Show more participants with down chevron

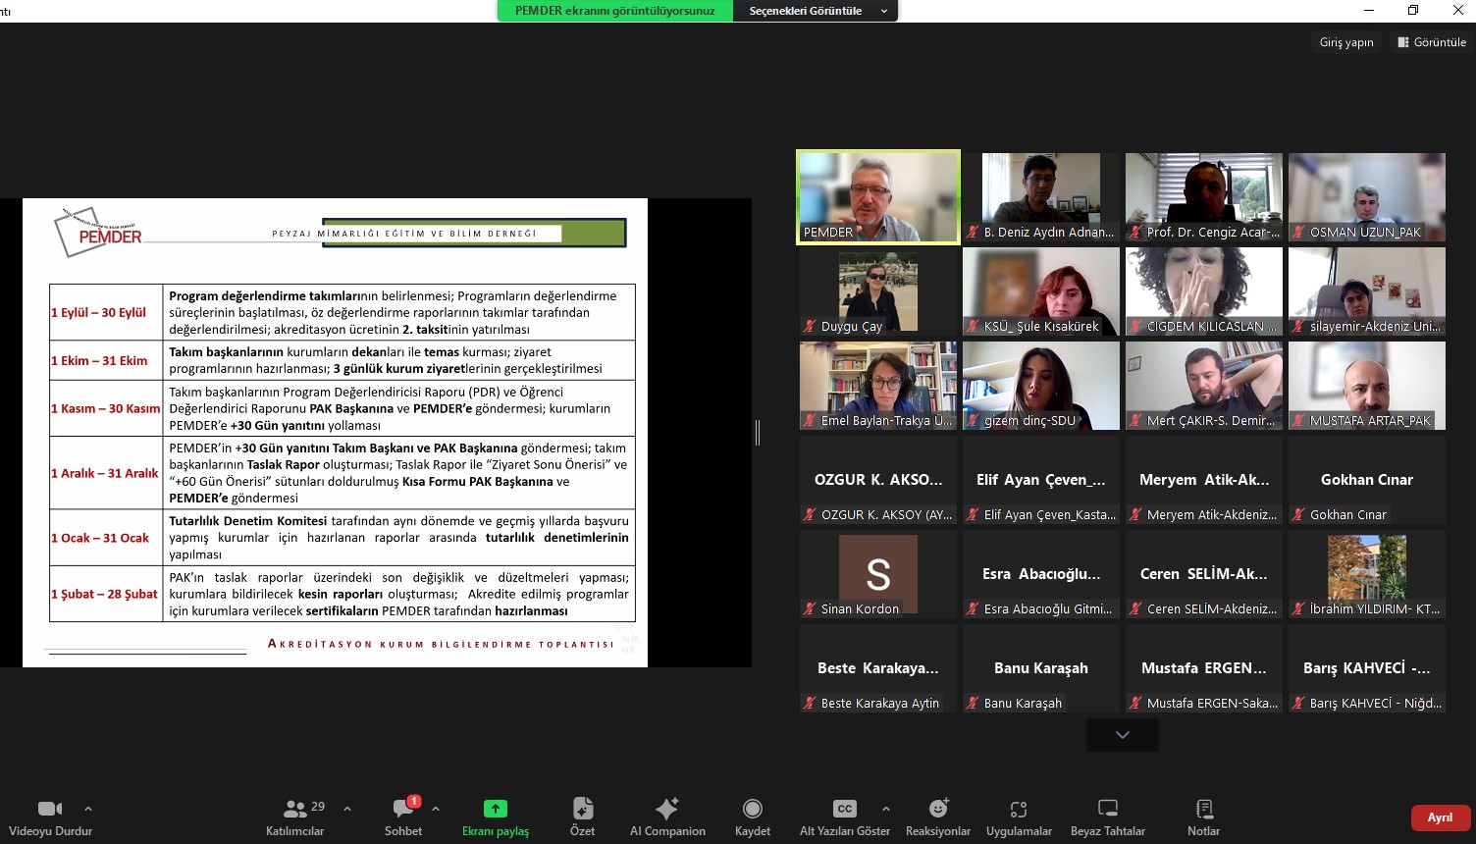click(x=1122, y=735)
